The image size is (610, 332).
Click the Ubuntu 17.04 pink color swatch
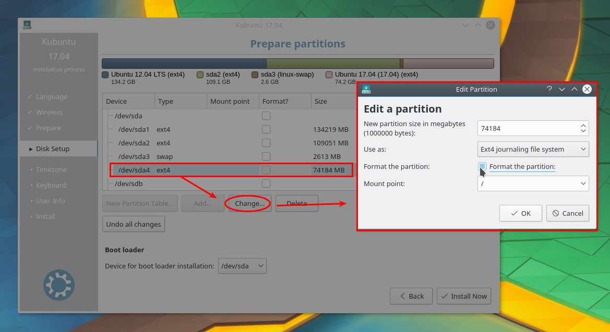tap(329, 75)
